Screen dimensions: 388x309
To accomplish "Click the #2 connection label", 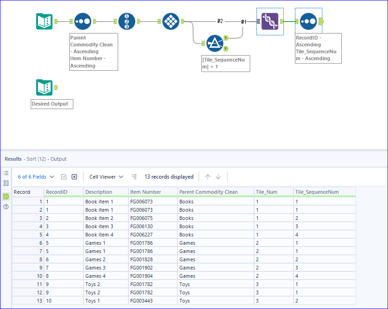I will click(220, 21).
